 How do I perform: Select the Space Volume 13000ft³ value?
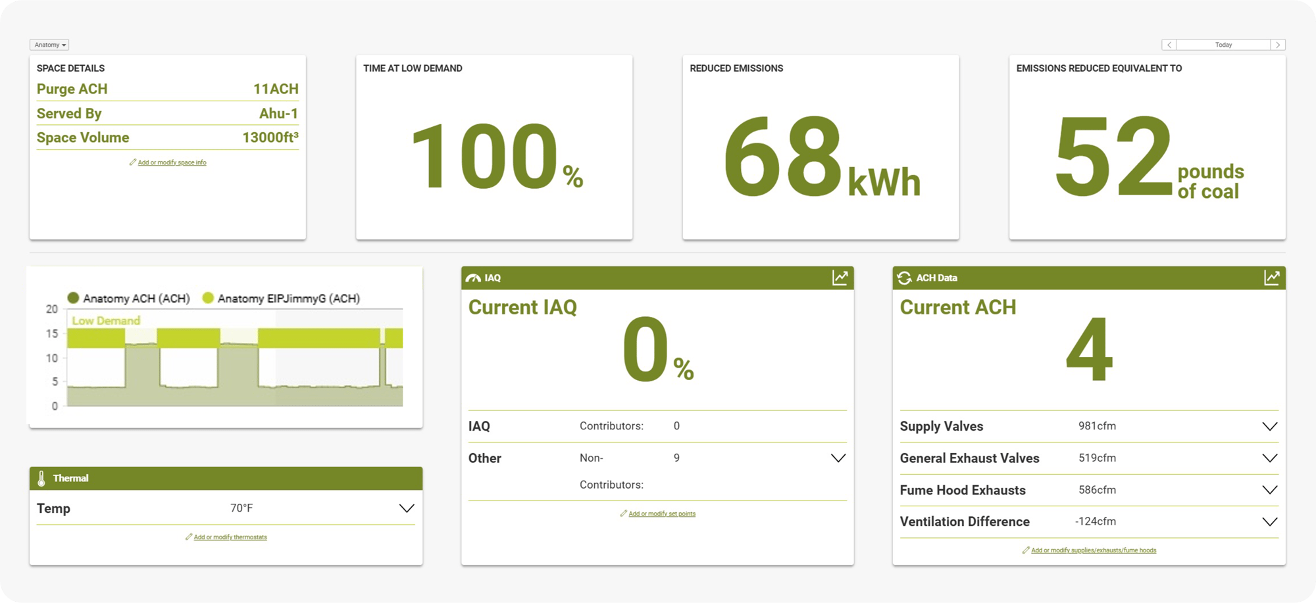[x=270, y=137]
